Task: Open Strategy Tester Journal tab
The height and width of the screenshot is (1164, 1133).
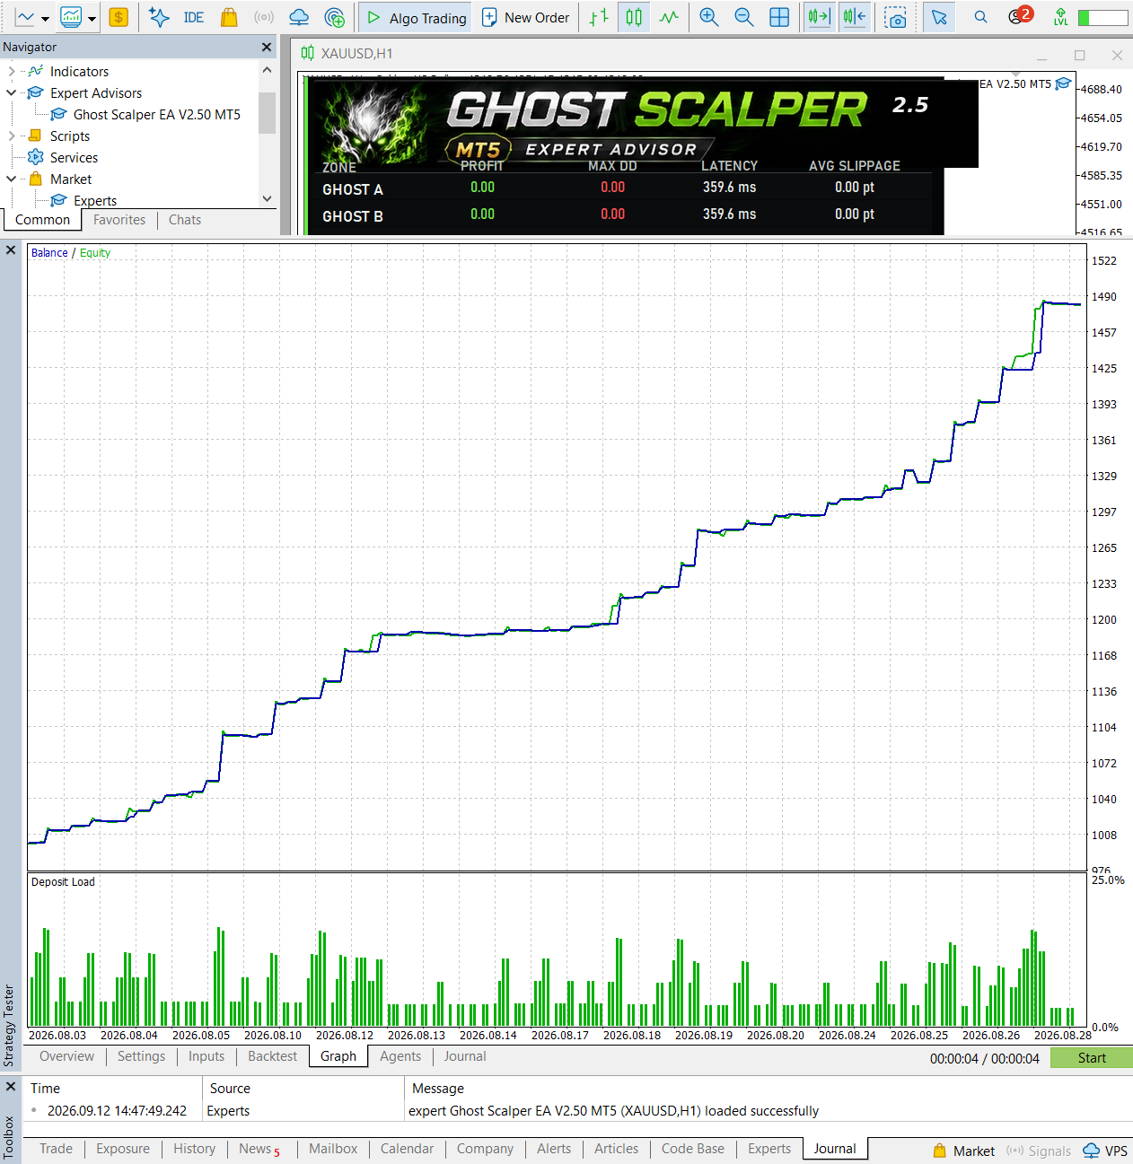Action: point(465,1056)
